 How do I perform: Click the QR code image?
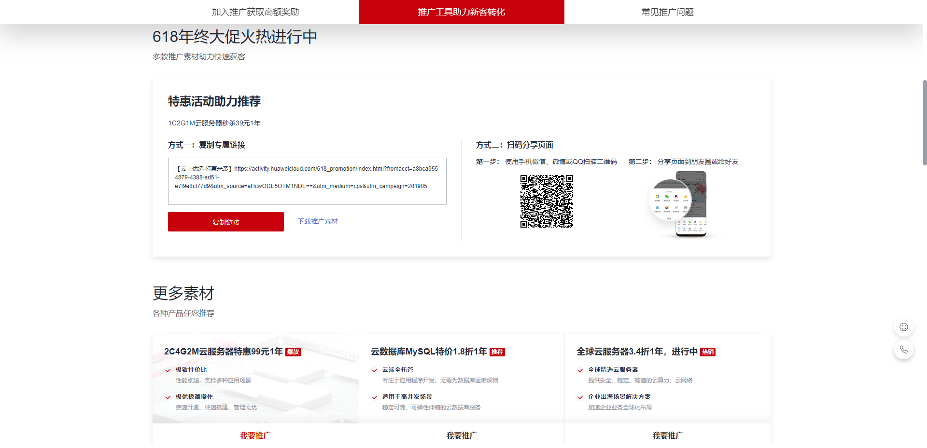pos(547,201)
